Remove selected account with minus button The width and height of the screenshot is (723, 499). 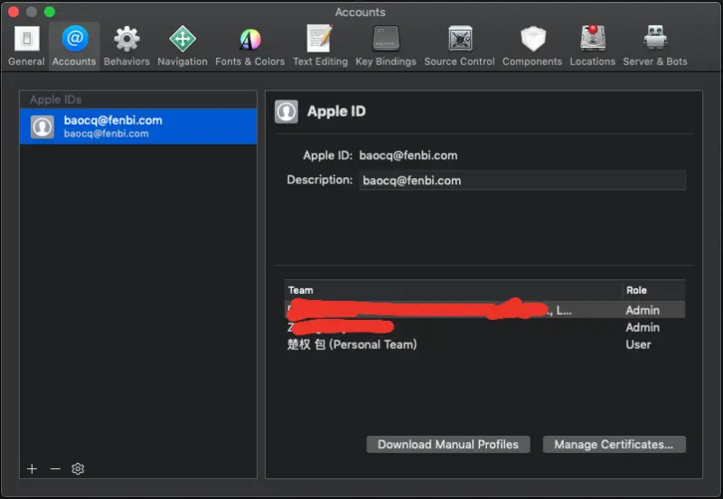55,468
